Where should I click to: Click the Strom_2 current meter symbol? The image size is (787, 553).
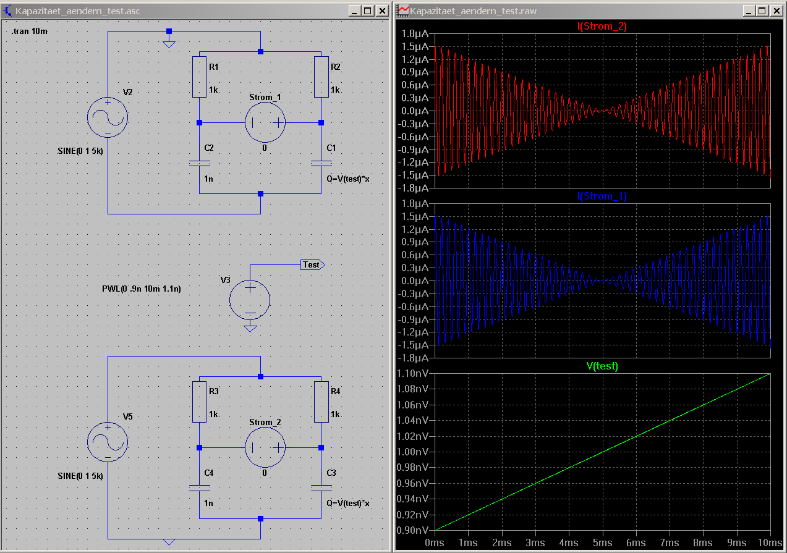265,448
